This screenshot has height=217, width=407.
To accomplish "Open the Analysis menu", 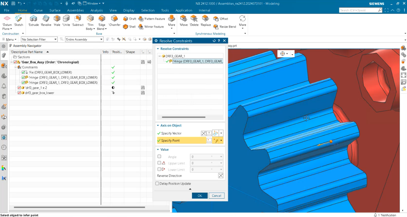I will pos(96,10).
